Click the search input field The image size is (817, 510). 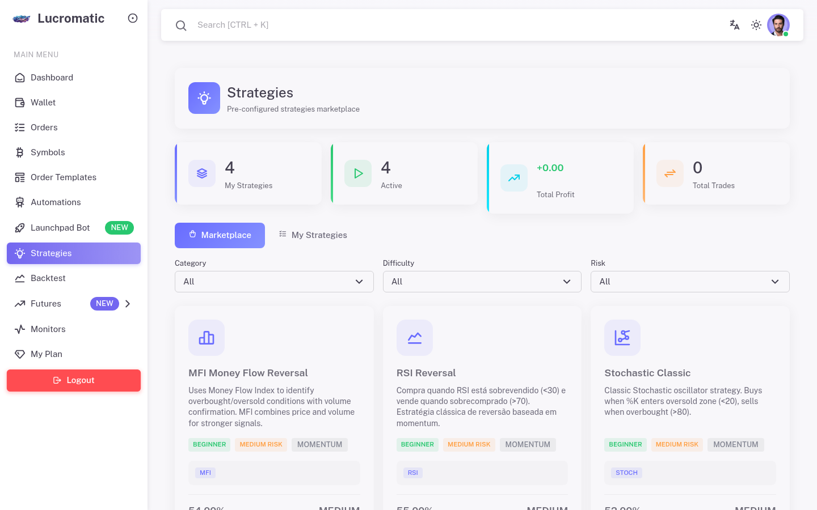[x=397, y=25]
